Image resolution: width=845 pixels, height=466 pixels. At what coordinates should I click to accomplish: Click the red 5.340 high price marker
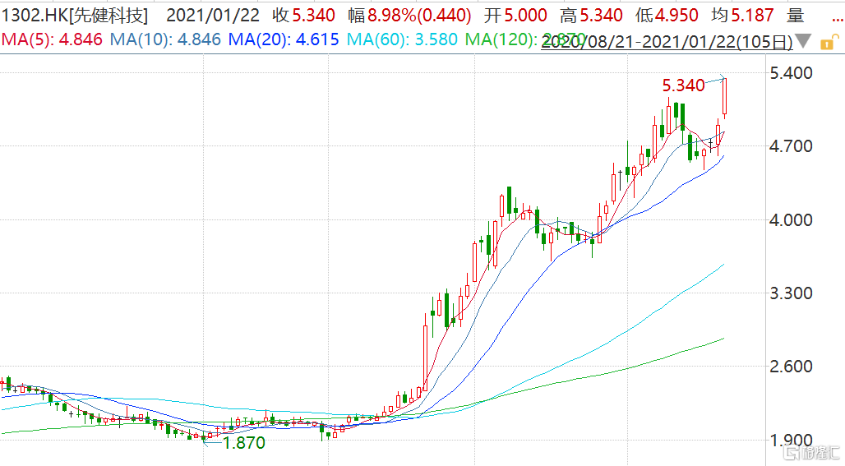683,85
